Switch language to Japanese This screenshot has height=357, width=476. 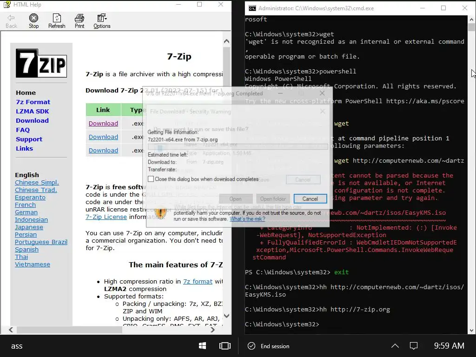(x=29, y=227)
